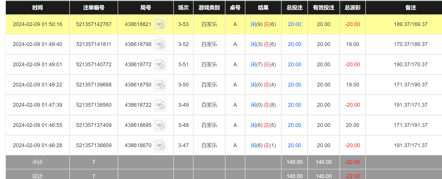
Task: Open video replay icon for round 438618722
Action: click(x=160, y=105)
